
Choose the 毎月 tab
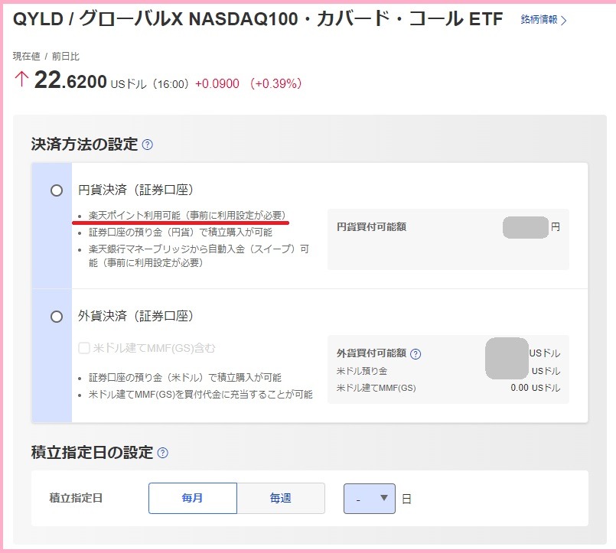[x=193, y=498]
